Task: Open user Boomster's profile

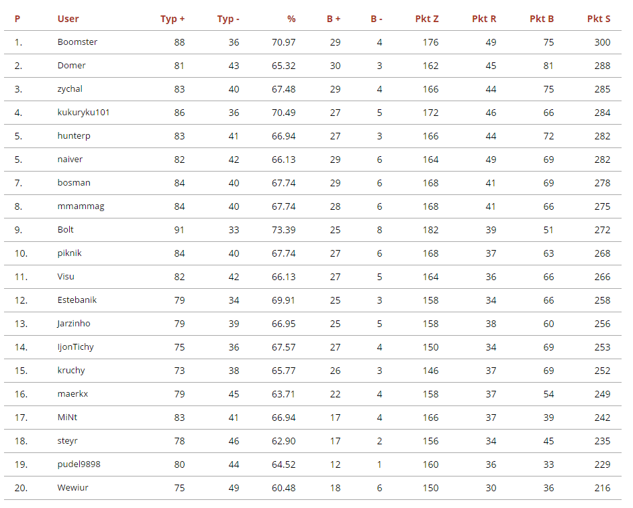Action: 77,42
